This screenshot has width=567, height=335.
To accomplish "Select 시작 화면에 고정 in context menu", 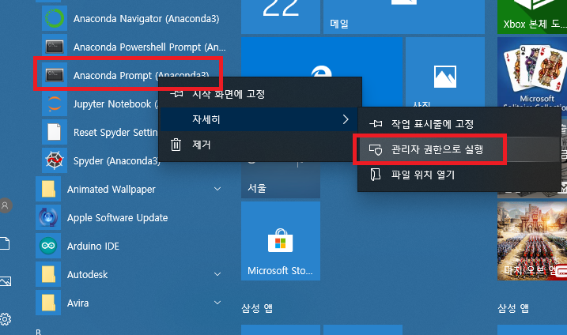I will pos(260,94).
